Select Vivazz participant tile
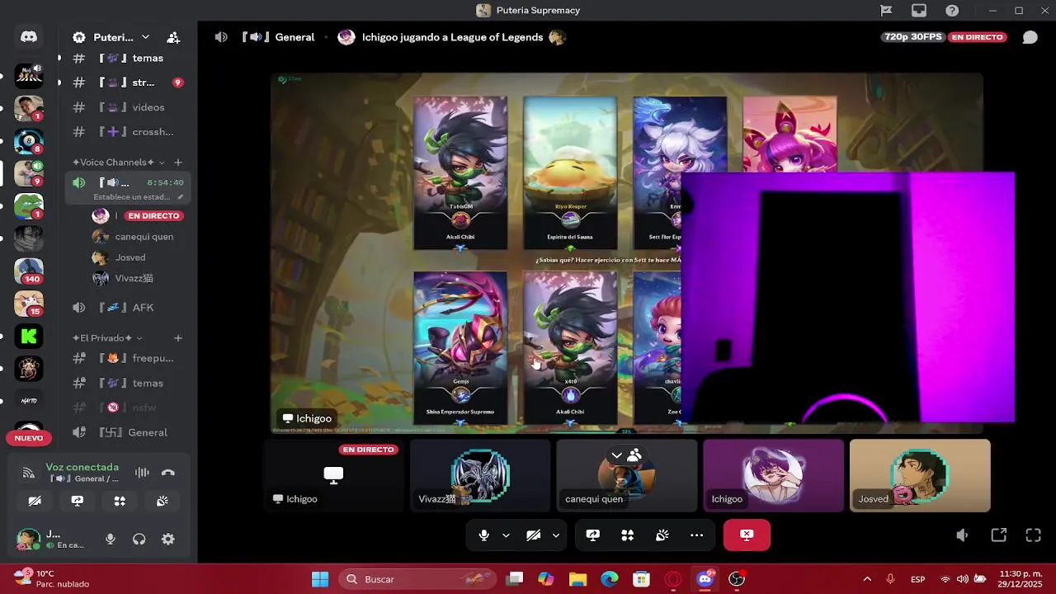Image resolution: width=1056 pixels, height=594 pixels. click(480, 475)
